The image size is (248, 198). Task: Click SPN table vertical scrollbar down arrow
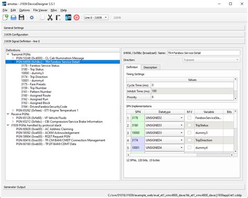pyautogui.click(x=235, y=152)
